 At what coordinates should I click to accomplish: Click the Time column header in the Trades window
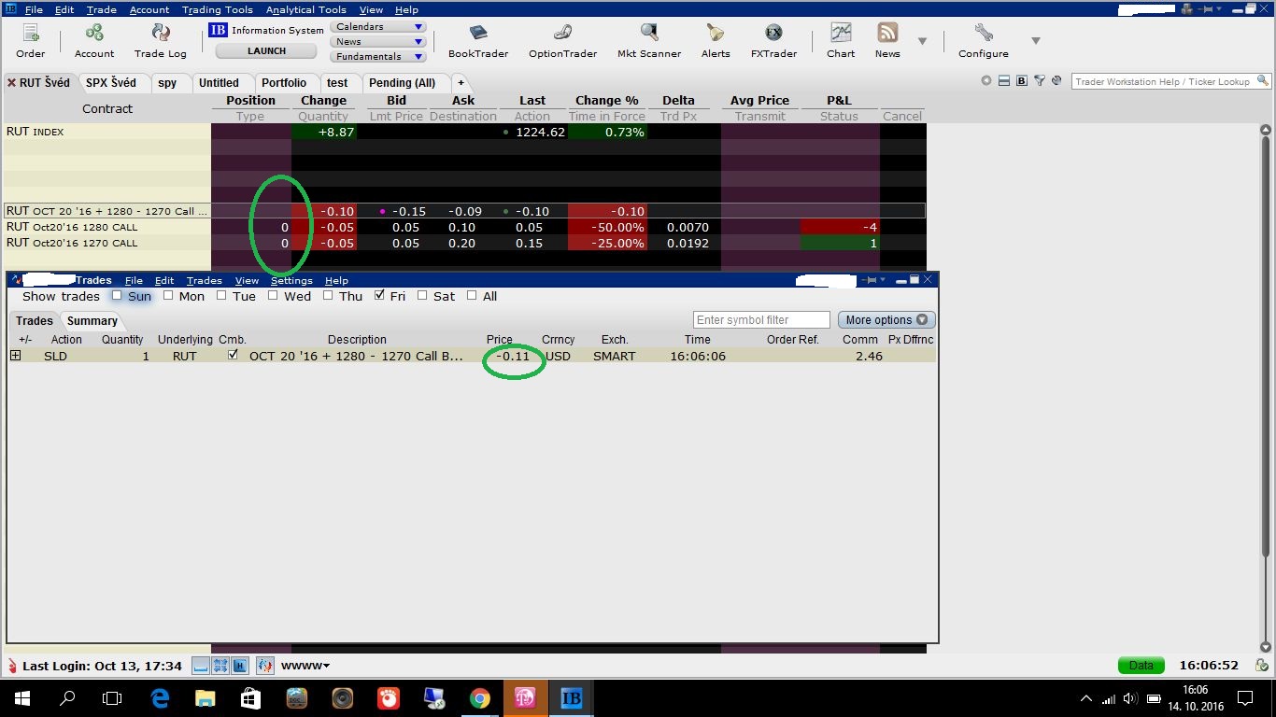[698, 340]
